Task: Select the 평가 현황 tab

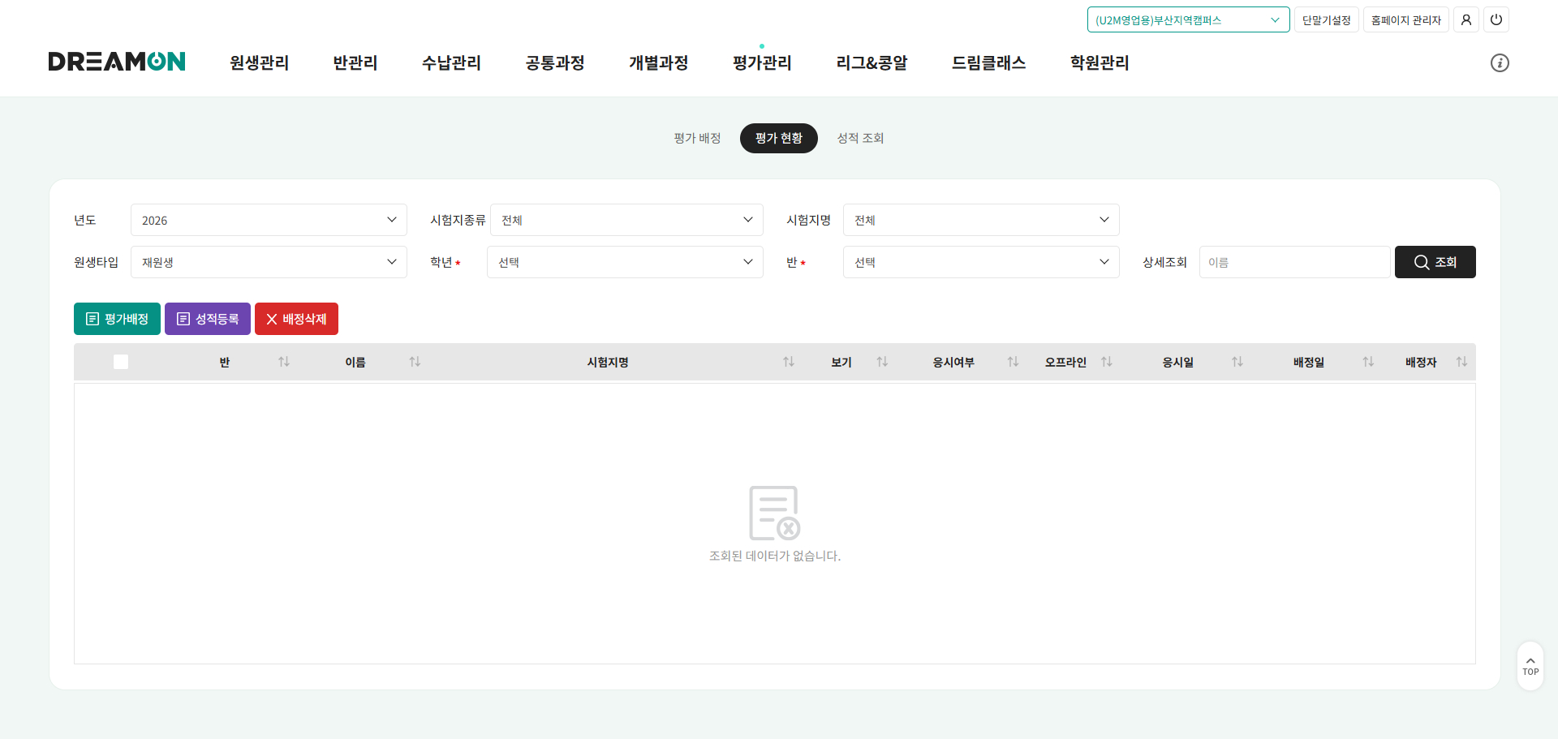Action: pos(779,138)
